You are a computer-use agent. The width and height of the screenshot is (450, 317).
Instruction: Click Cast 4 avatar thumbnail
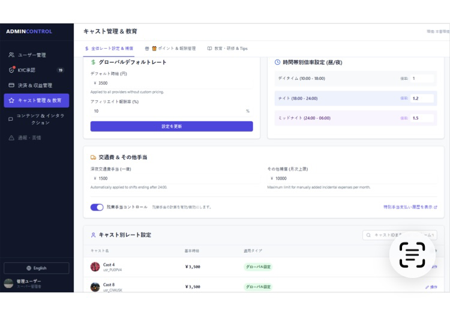point(95,267)
